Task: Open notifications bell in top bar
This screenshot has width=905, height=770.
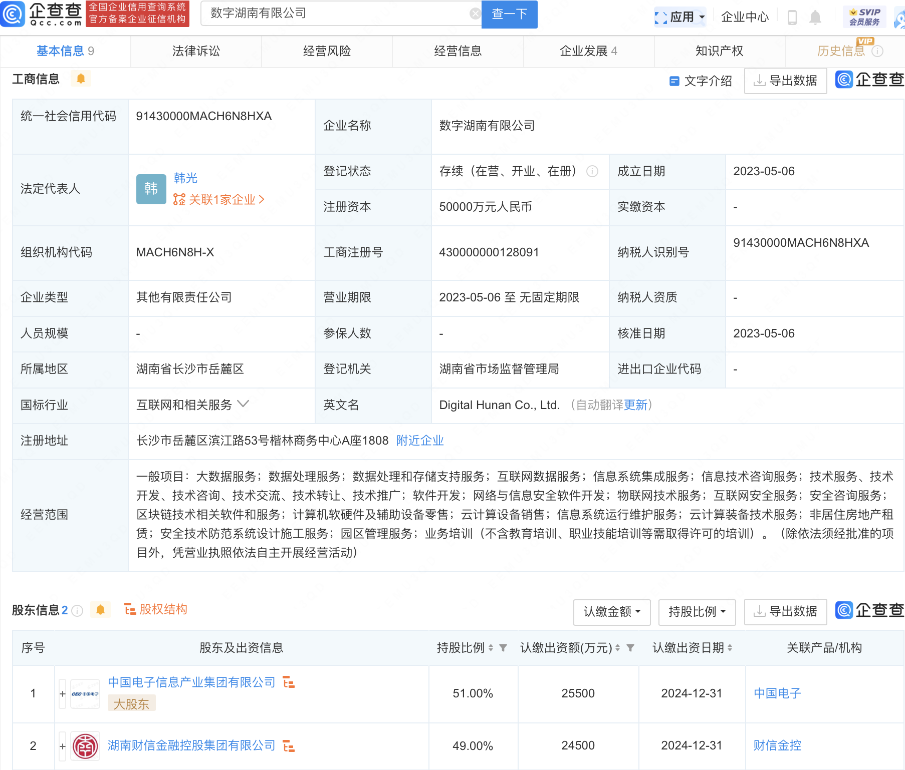Action: (x=815, y=18)
